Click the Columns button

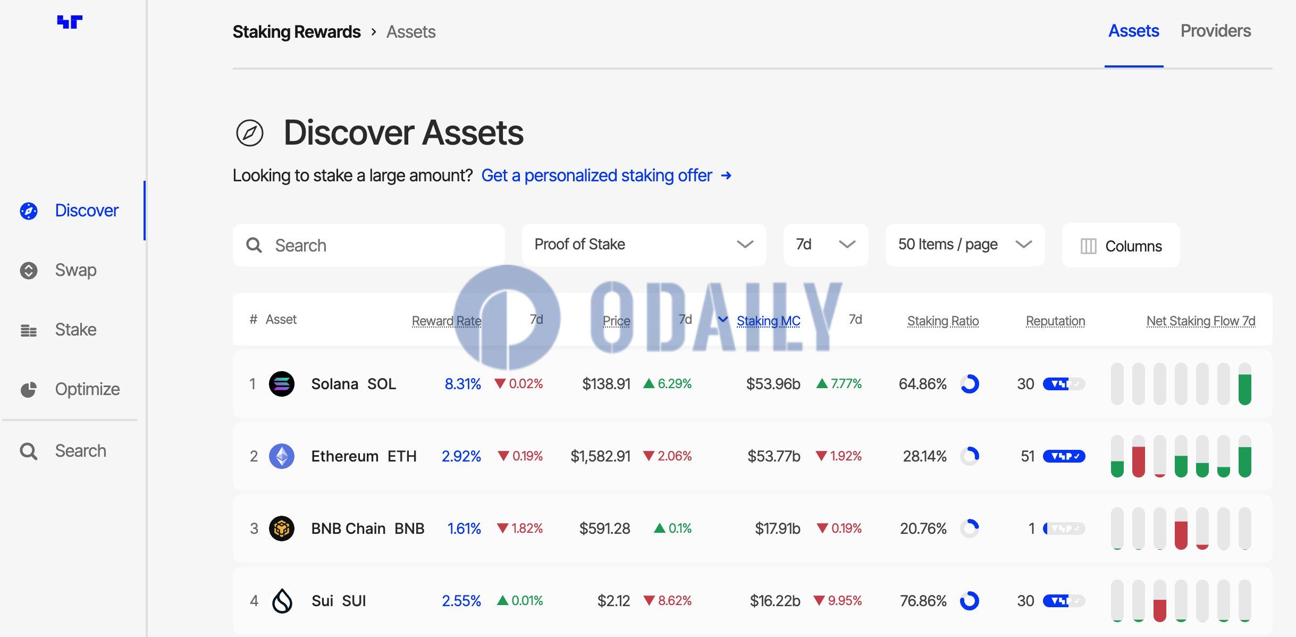(1121, 245)
